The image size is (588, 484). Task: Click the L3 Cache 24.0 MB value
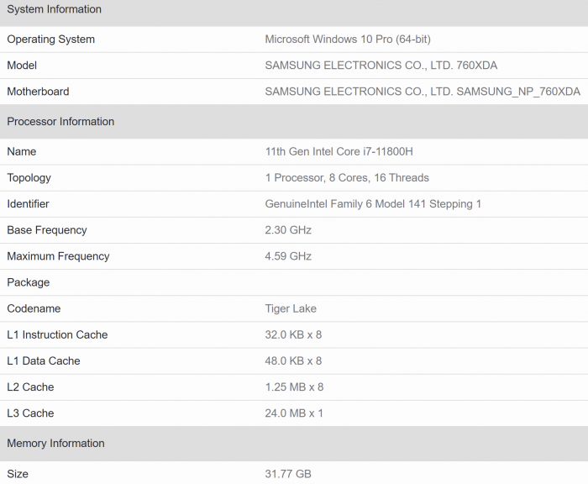(x=294, y=413)
